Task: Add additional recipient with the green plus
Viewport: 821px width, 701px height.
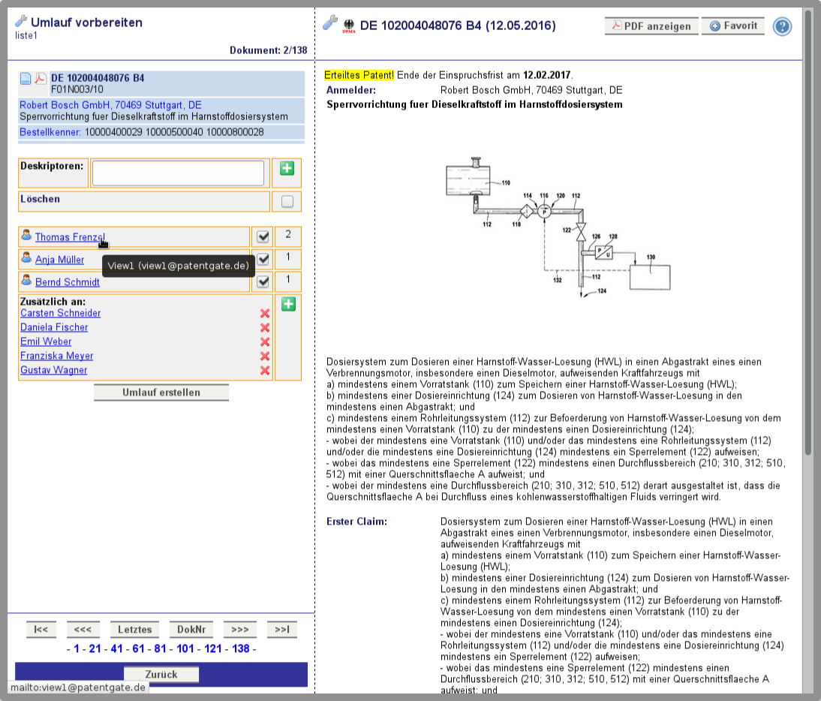Action: [288, 304]
